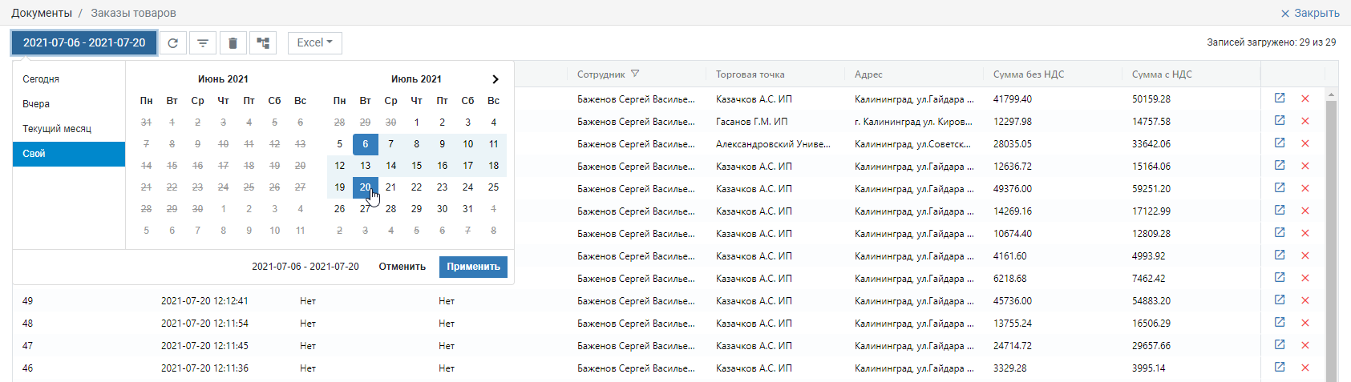Cancel the date selection with Отменить
The image size is (1351, 382).
coord(402,267)
